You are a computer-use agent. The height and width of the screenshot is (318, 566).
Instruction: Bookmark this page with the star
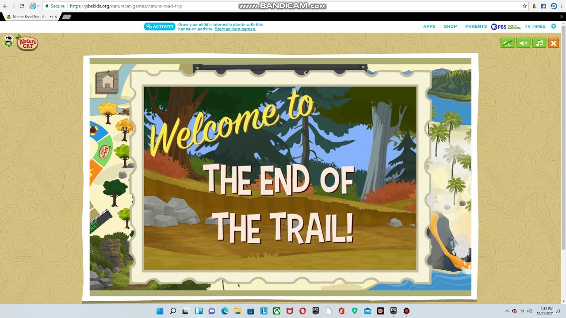[524, 6]
